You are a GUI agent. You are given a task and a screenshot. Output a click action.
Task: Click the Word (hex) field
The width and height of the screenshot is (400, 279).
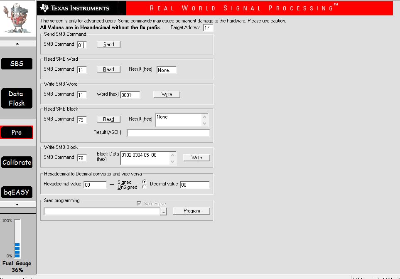(x=130, y=95)
